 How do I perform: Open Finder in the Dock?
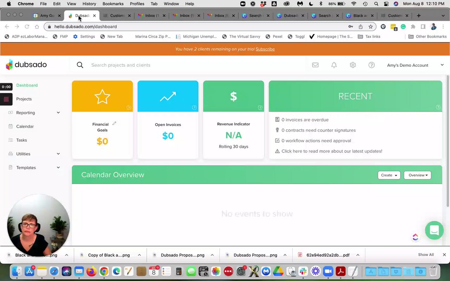(x=17, y=271)
